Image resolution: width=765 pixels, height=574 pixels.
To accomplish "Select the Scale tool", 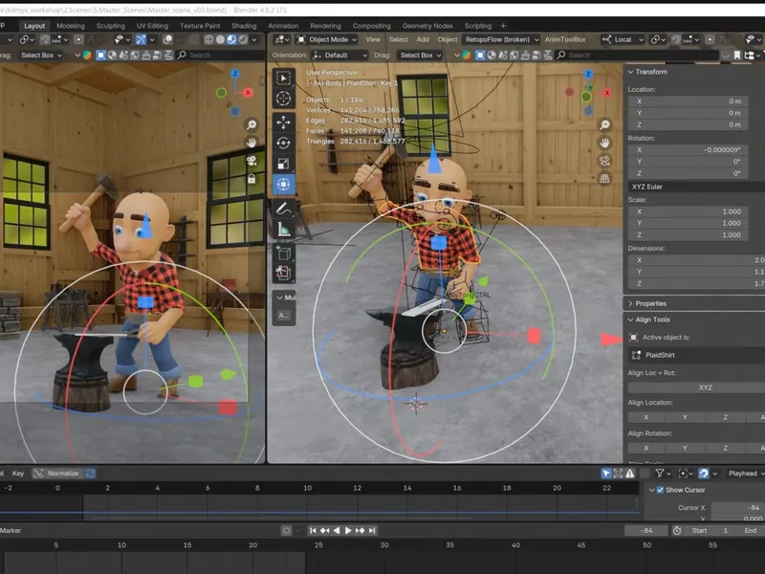I will coord(283,164).
